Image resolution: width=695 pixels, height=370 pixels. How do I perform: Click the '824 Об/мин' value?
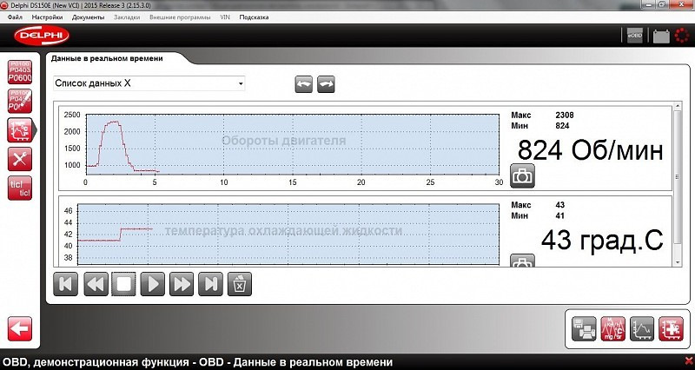point(591,150)
